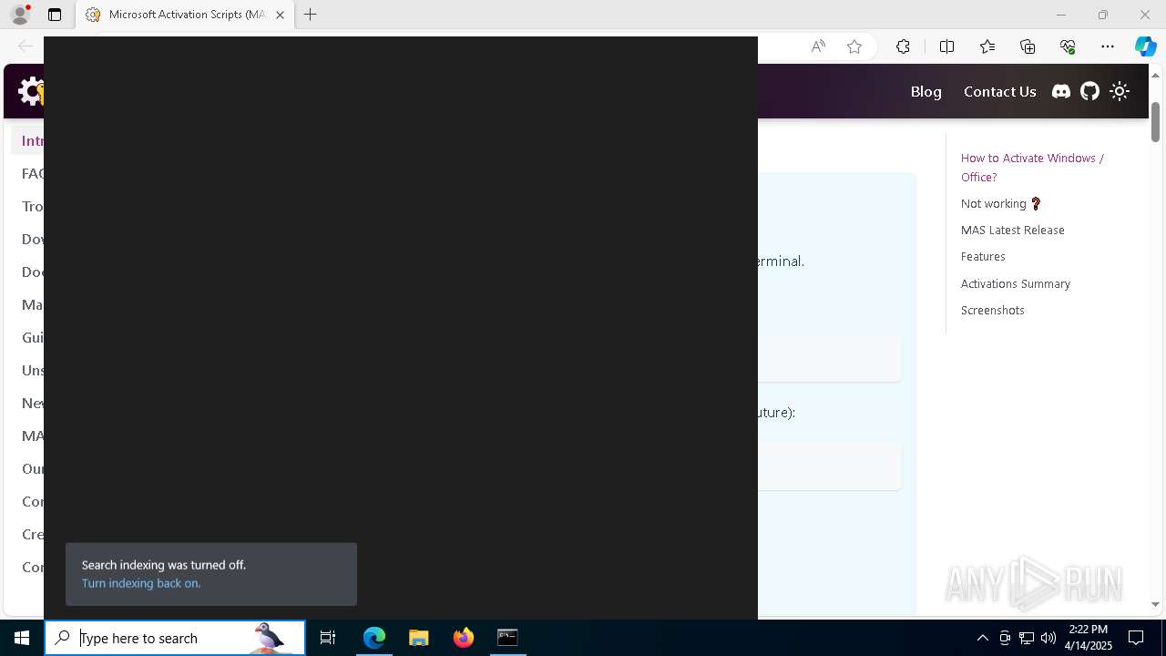Image resolution: width=1166 pixels, height=656 pixels.
Task: Open Task View on taskbar
Action: tap(328, 638)
